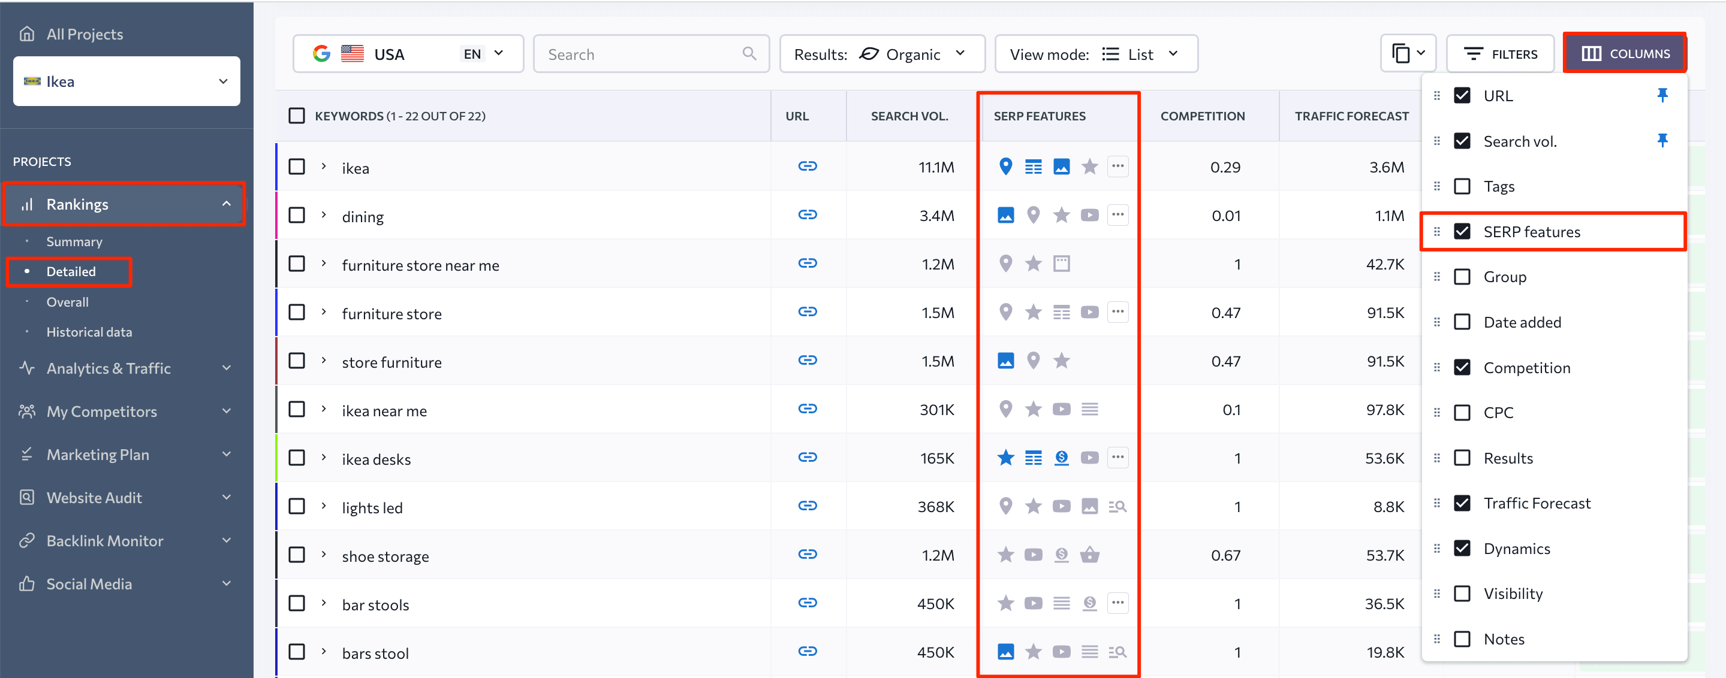Open the Overall rankings page

tap(67, 302)
